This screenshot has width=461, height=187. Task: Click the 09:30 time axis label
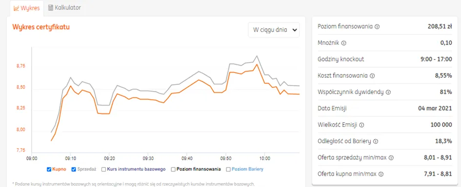click(148, 158)
